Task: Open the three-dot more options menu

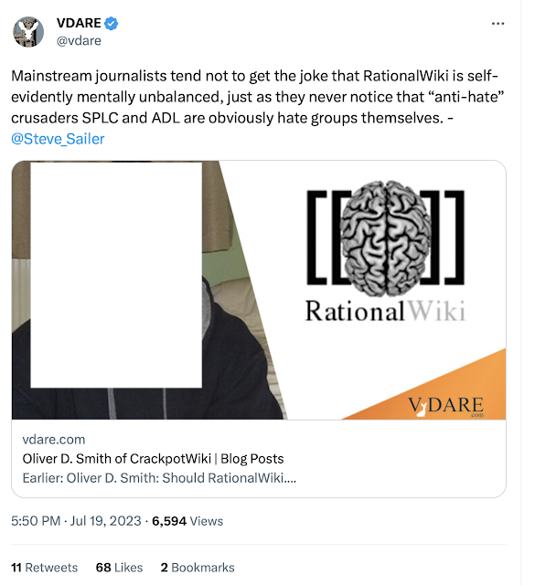Action: point(498,24)
